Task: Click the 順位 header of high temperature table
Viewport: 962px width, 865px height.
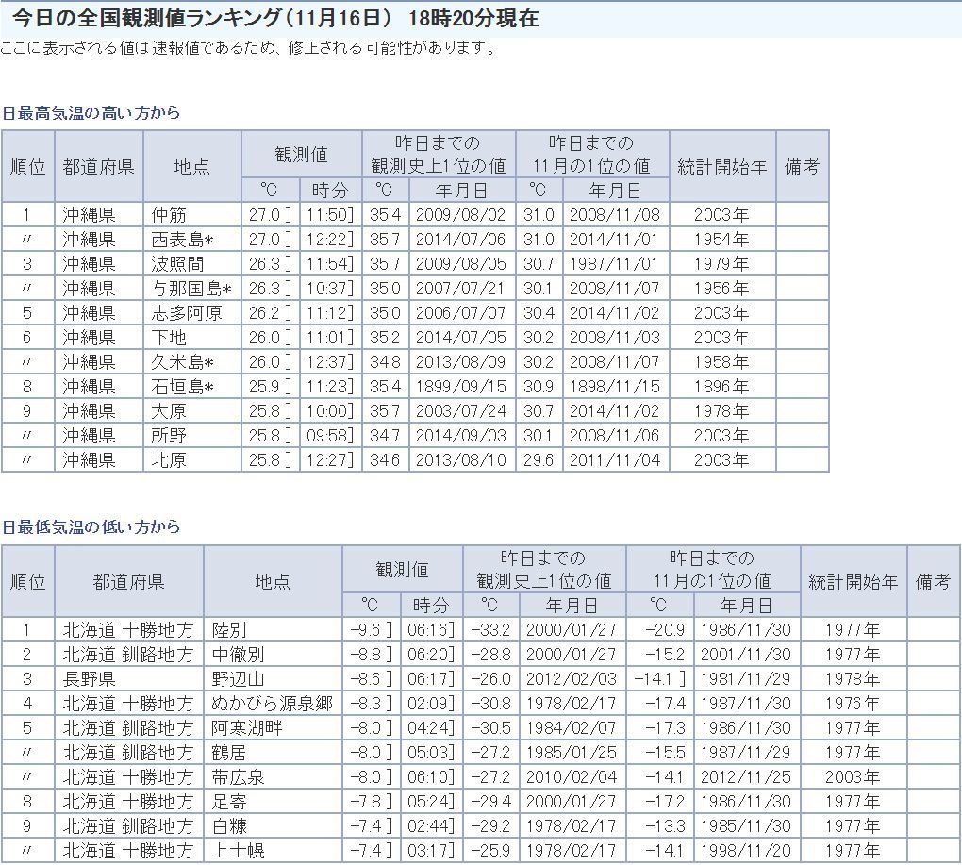Action: [x=28, y=166]
